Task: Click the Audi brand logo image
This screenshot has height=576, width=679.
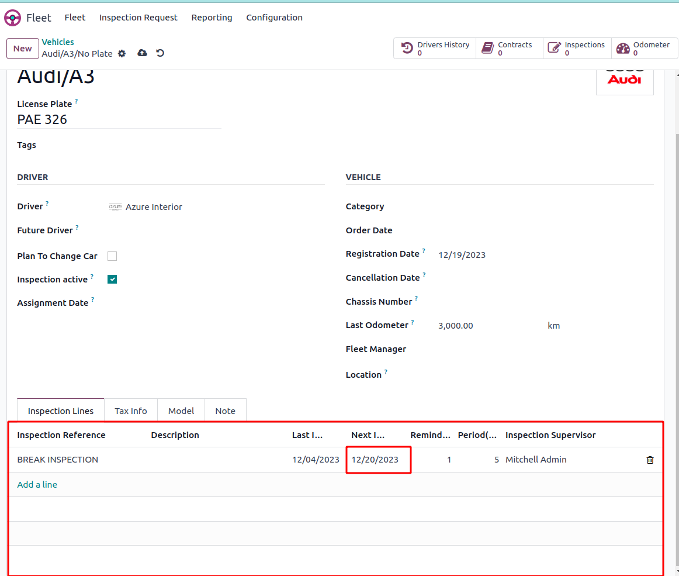Action: [x=625, y=81]
